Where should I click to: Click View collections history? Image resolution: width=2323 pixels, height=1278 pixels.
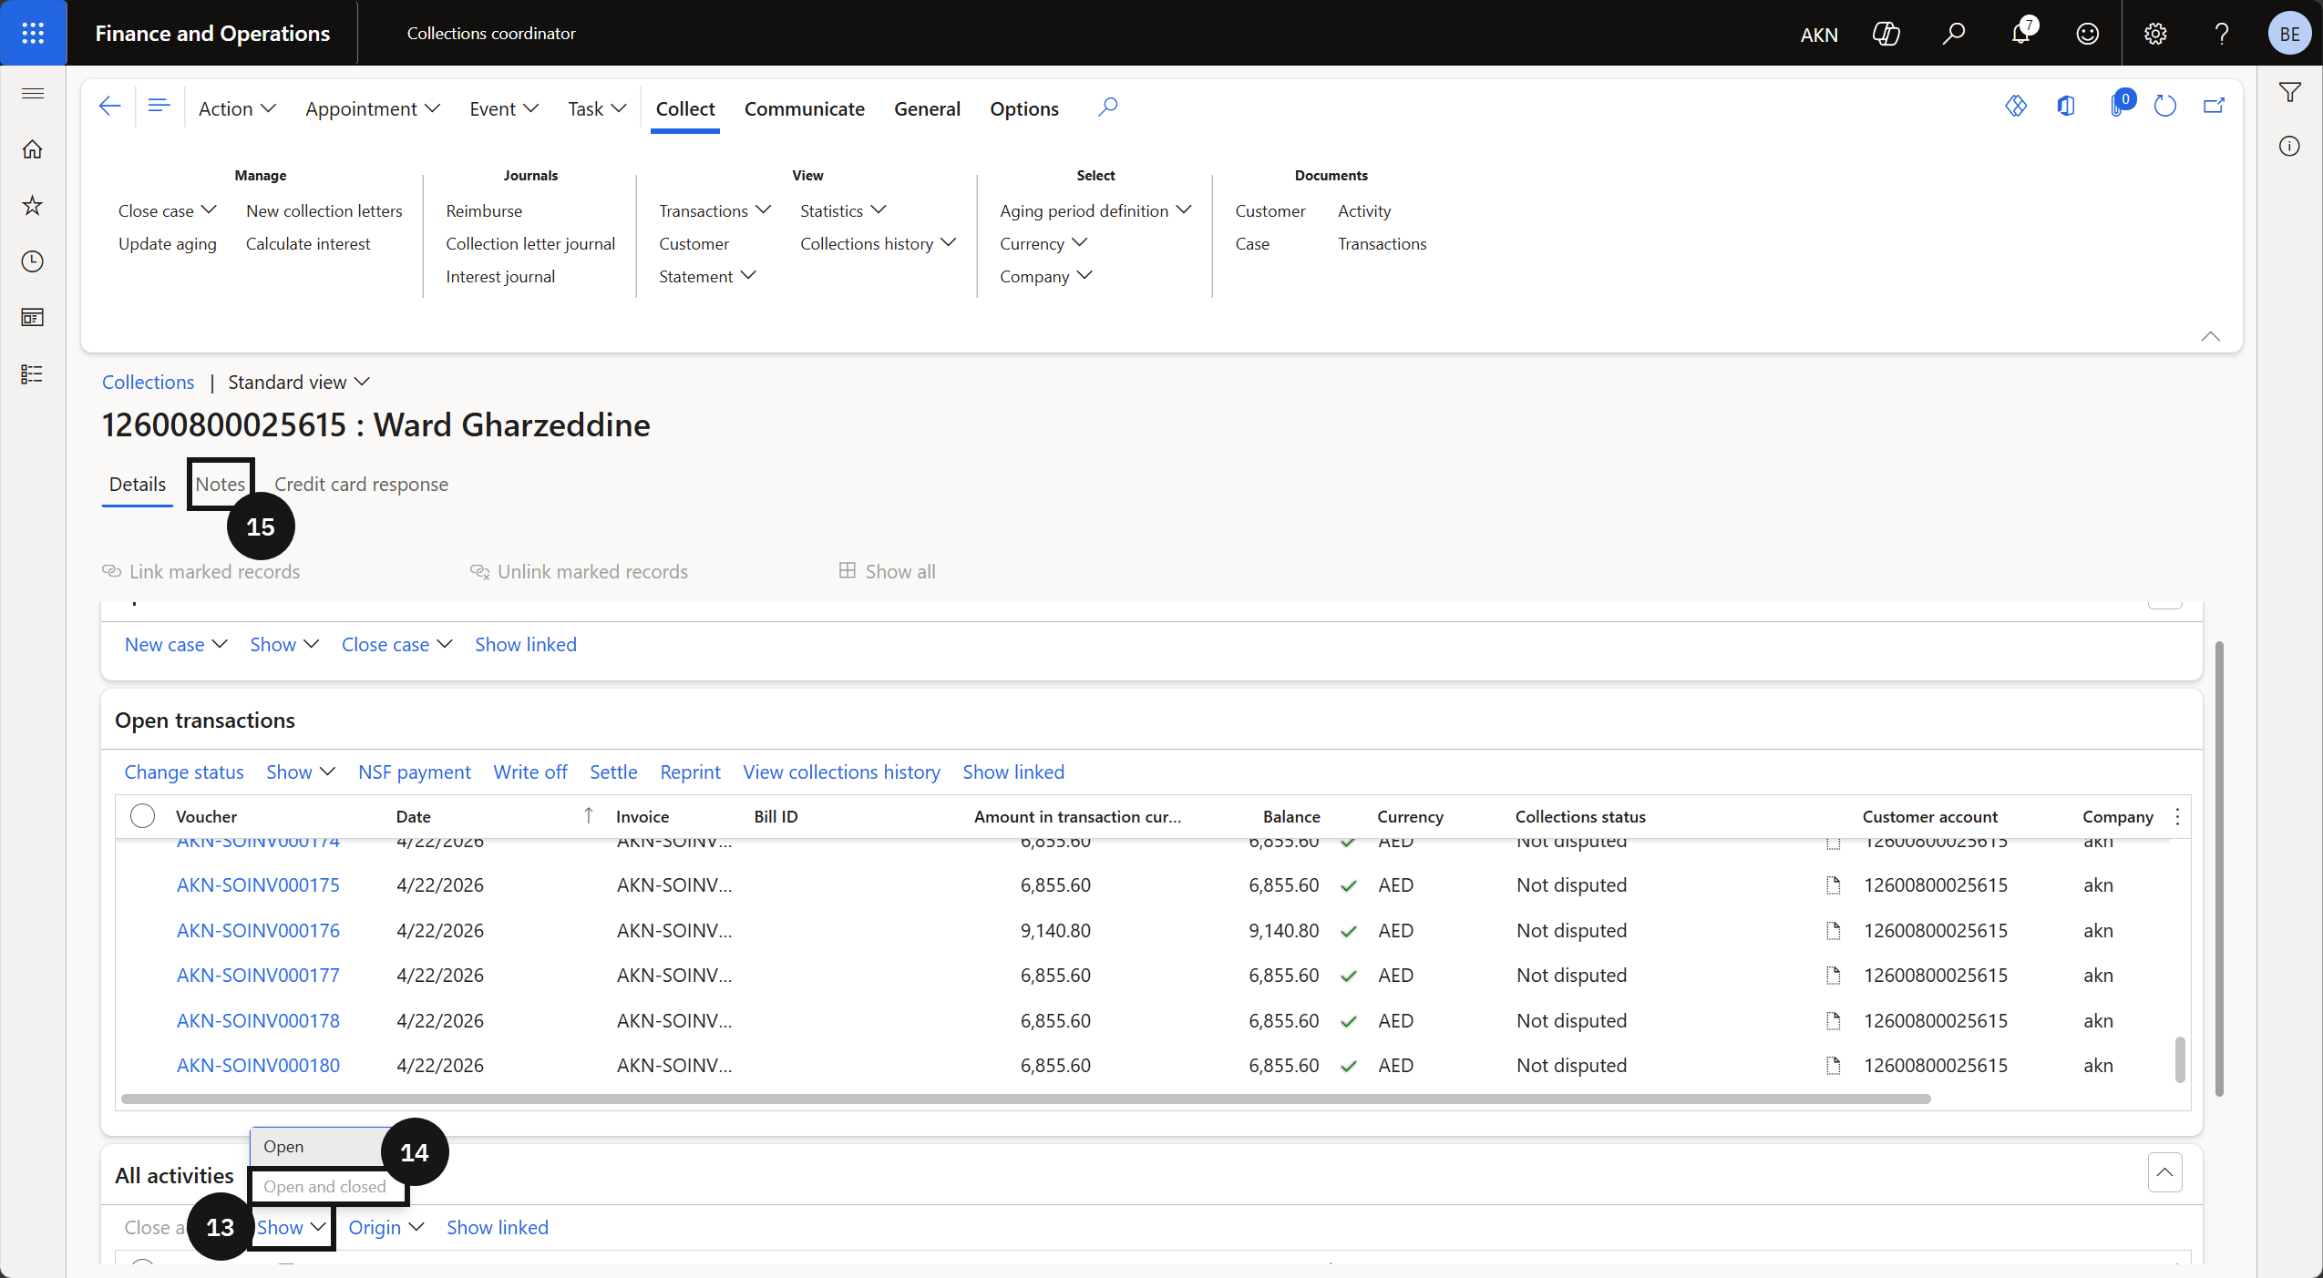841,772
